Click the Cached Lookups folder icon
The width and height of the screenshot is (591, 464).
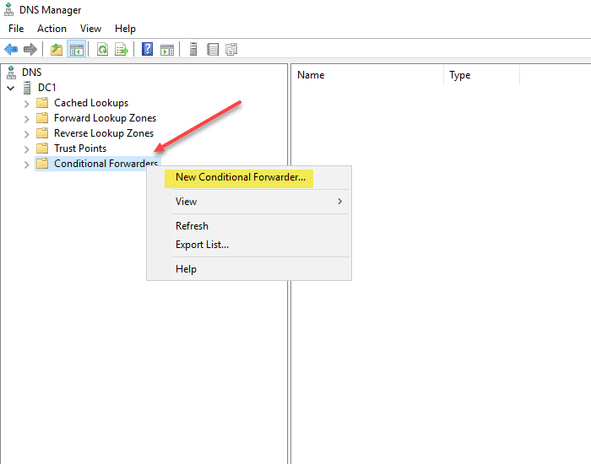[x=42, y=103]
